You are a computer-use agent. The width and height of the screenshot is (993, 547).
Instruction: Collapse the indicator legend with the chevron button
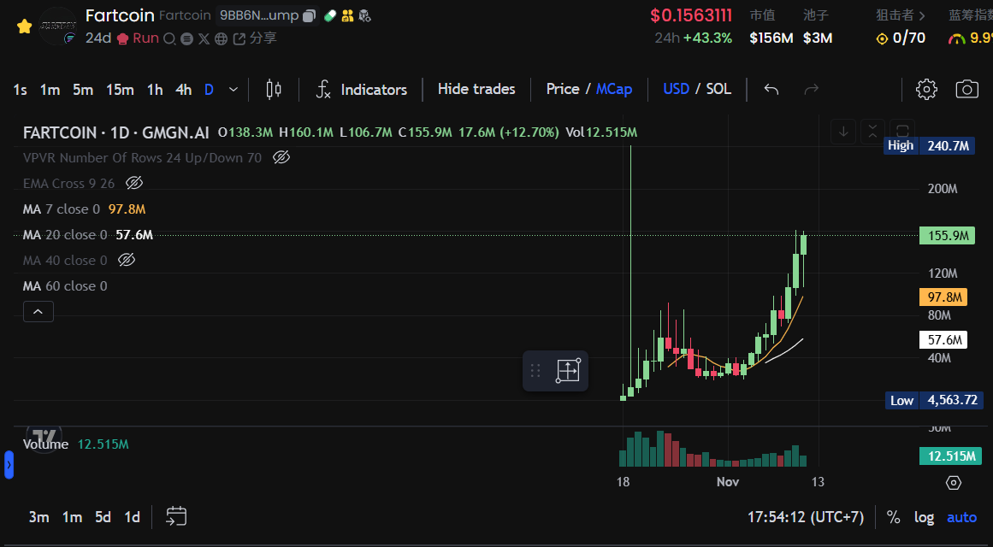[x=38, y=311]
